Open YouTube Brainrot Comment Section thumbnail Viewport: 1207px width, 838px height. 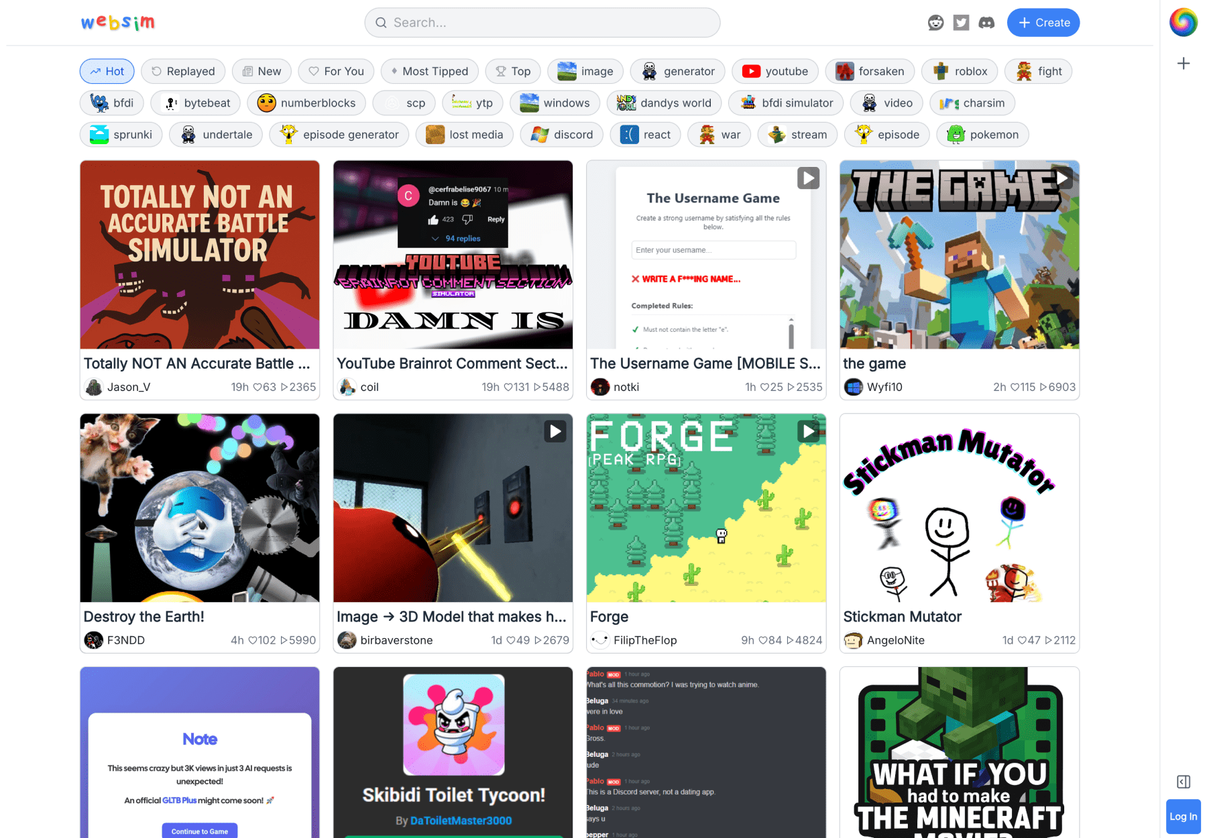pos(453,255)
